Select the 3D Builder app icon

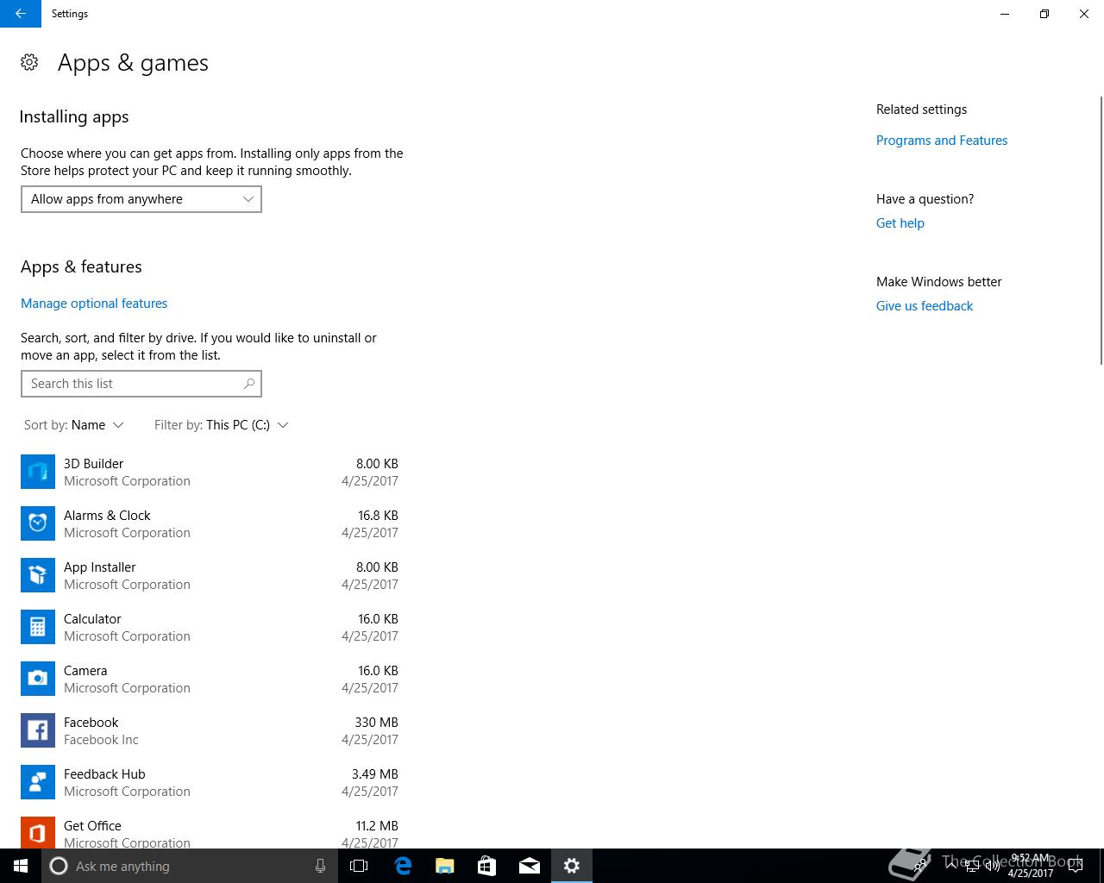point(38,472)
